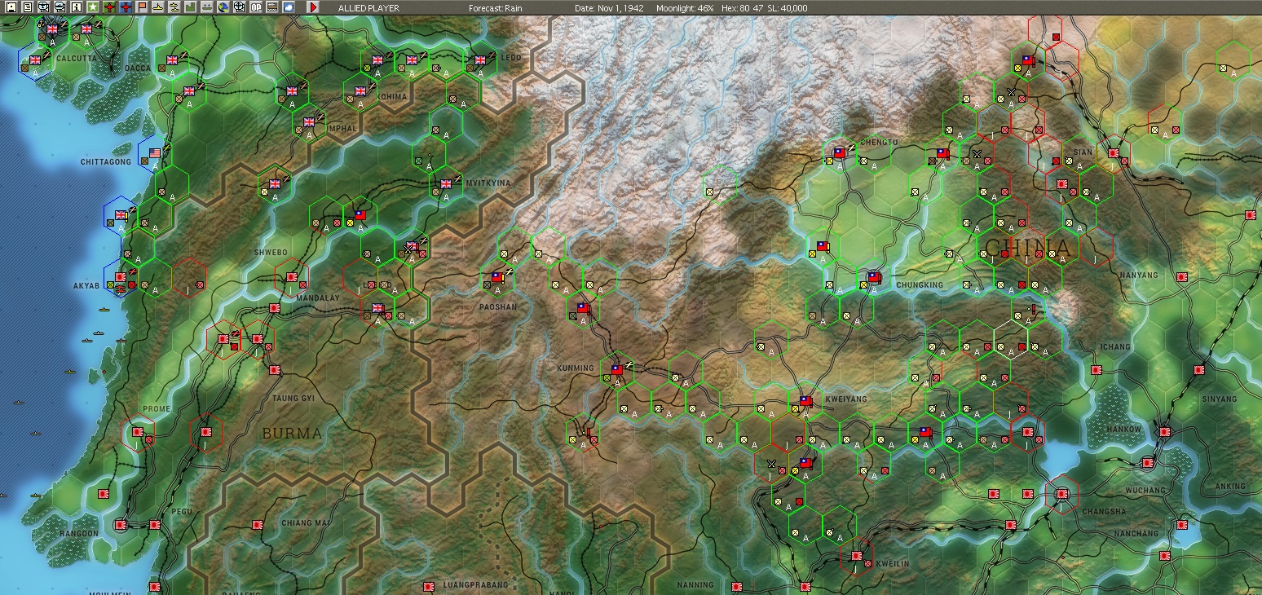Select the Japanese flag base at Nanyang
Screen dimensions: 1262x595
(x=1182, y=276)
